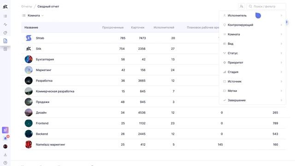Sort by Название column header
Image resolution: width=295 pixels, height=166 pixels.
[x=31, y=28]
